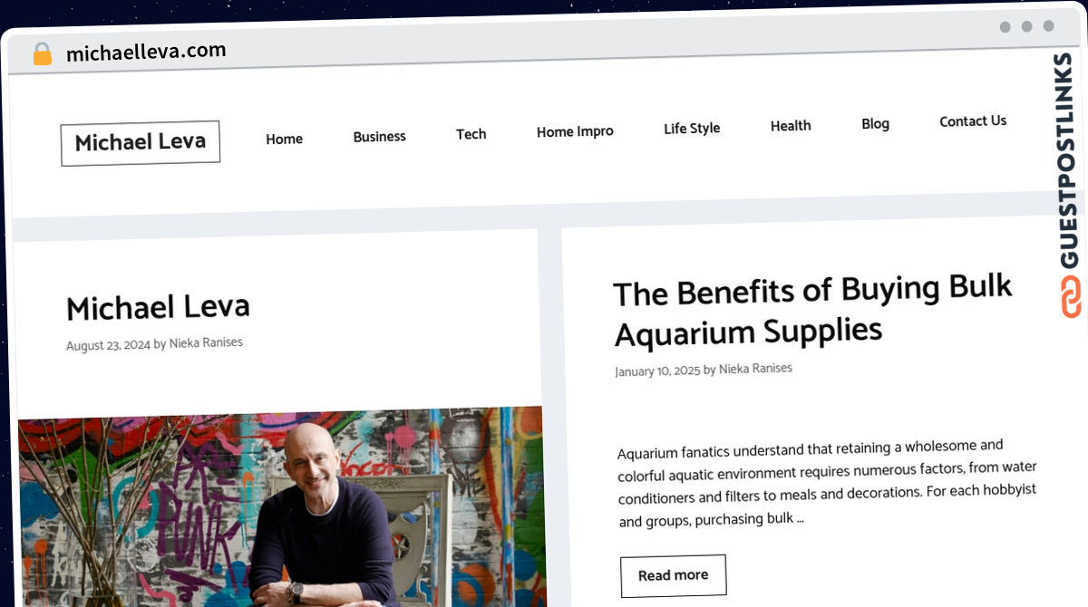Screen dimensions: 1088x607
Task: Open the Contact Us page
Action: coord(973,120)
